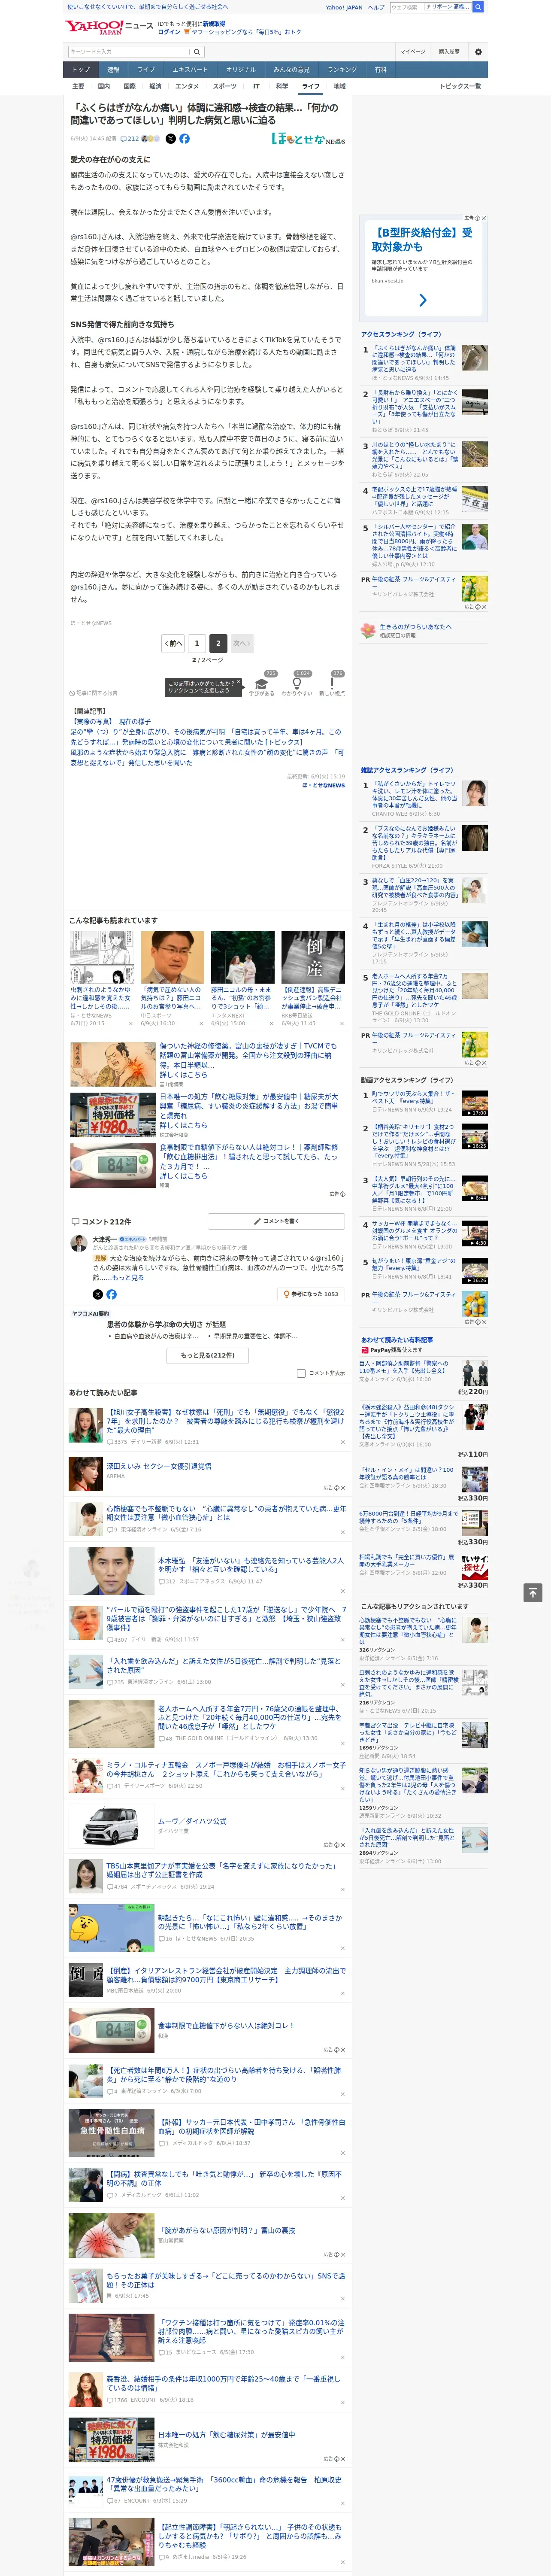Image resolution: width=551 pixels, height=2576 pixels.
Task: Open the 倒産 thumbnail in こんな記事も読まれています
Action: [313, 957]
